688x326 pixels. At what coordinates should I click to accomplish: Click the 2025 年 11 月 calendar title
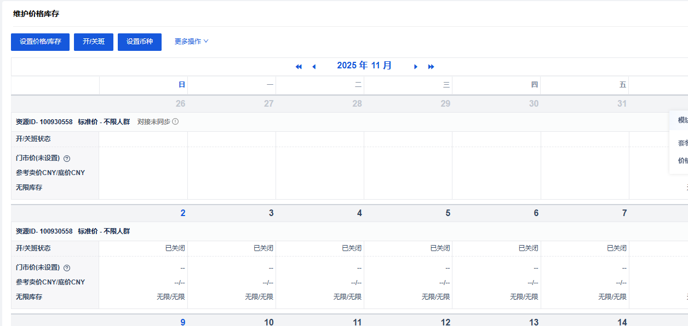pyautogui.click(x=364, y=66)
